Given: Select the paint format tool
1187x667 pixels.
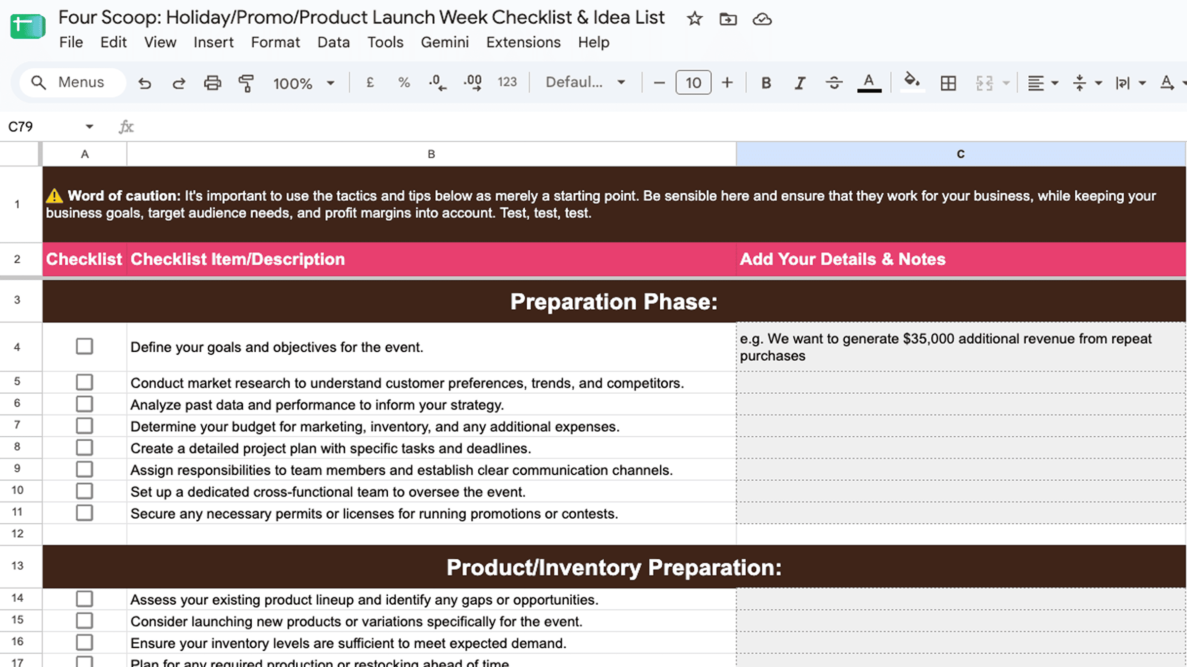Looking at the screenshot, I should pyautogui.click(x=246, y=83).
